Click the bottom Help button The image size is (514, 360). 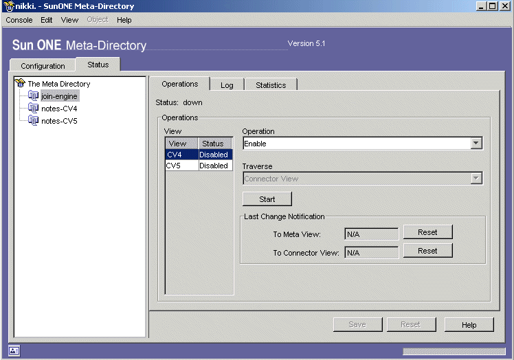pos(469,324)
